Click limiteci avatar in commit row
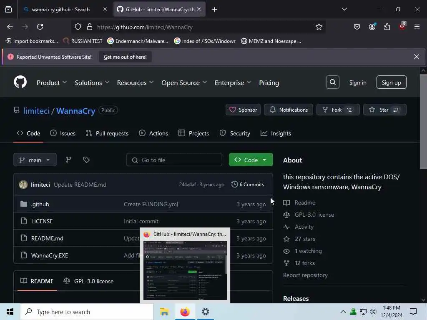Screen dimensions: 427x320 23,185
